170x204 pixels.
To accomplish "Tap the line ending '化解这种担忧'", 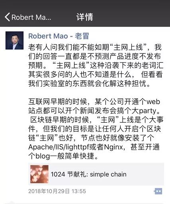I will (89, 83).
